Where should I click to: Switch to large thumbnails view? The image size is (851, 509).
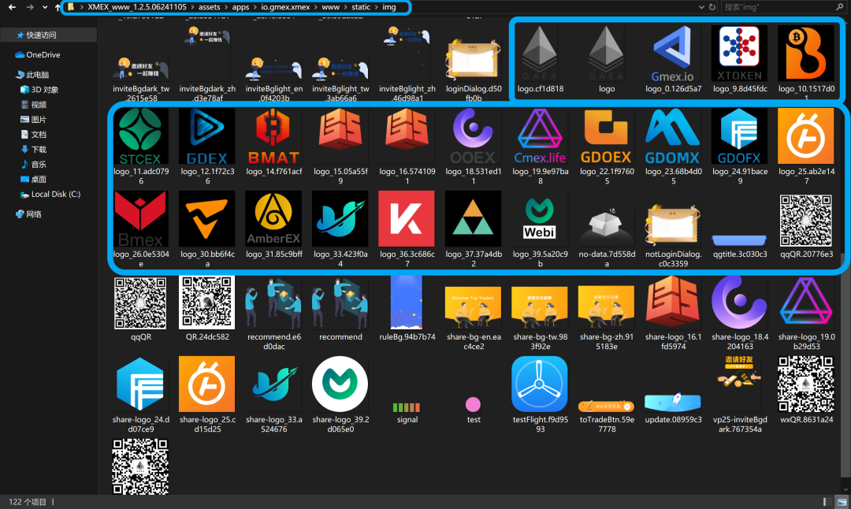point(840,502)
